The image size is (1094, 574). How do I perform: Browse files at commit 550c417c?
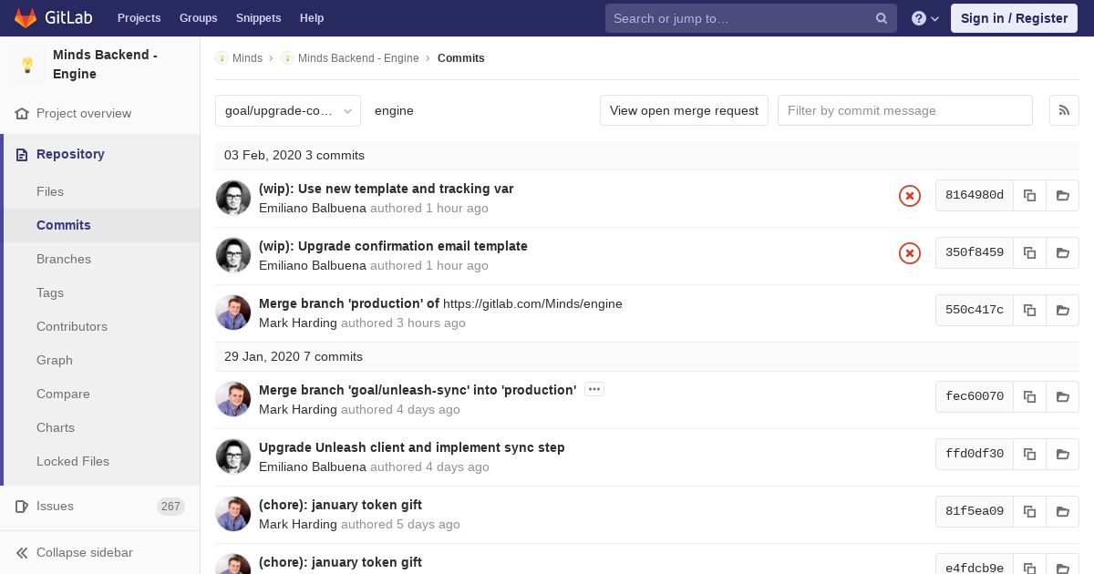coord(1062,310)
